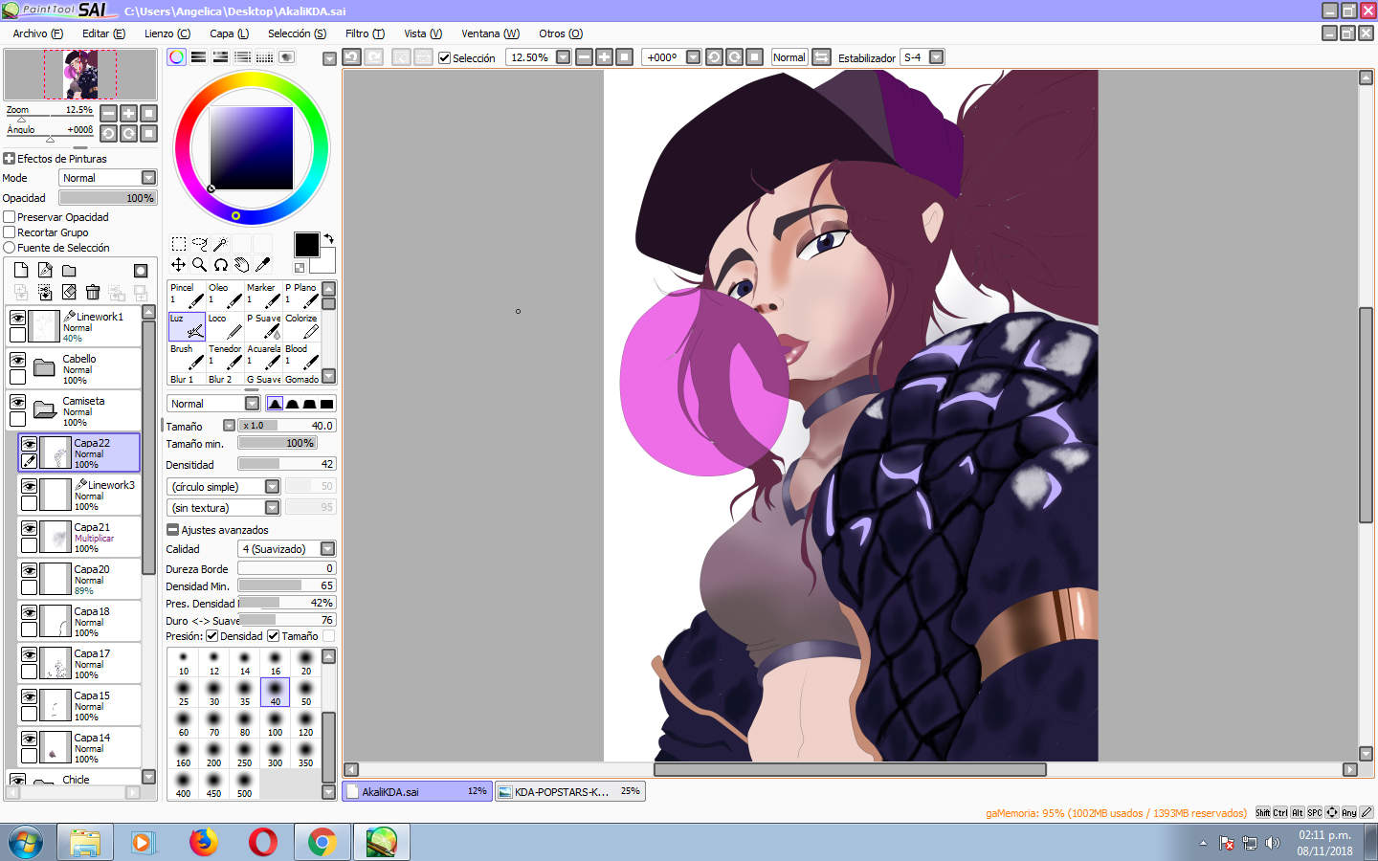
Task: Open the rotation angle dropdown
Action: (694, 57)
